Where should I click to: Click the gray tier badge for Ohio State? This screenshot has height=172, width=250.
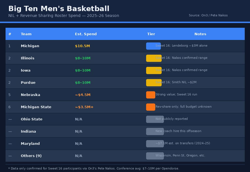[155, 119]
